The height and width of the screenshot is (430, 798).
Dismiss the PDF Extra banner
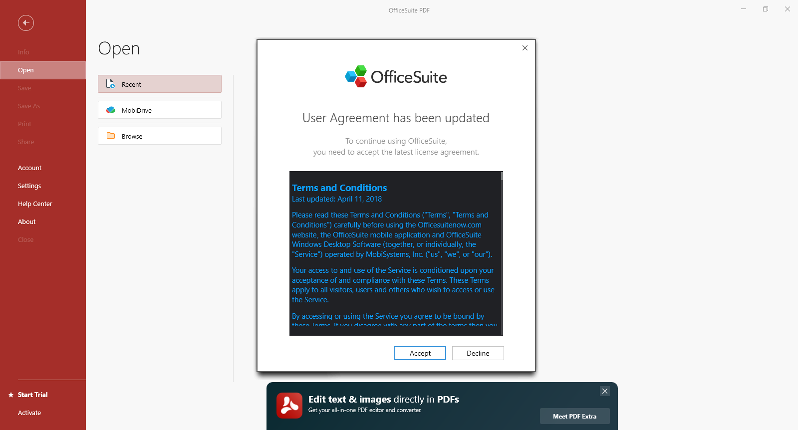tap(605, 391)
